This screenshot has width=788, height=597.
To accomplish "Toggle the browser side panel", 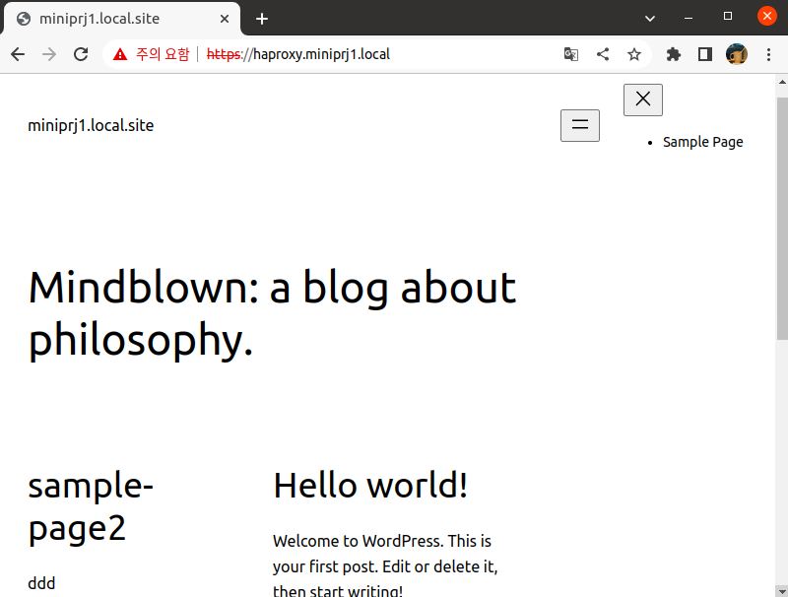I will click(x=705, y=54).
